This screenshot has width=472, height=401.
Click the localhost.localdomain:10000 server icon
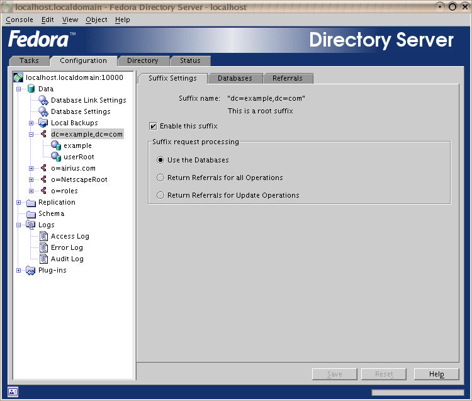(x=18, y=77)
